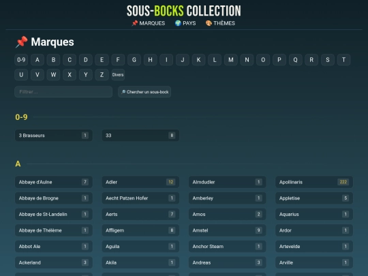Screen dimensions: 368x276
Task: Select letter L filter button
Action: 215,60
